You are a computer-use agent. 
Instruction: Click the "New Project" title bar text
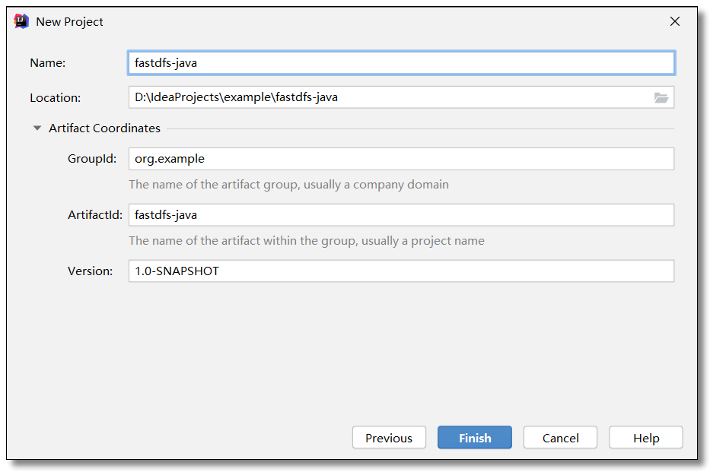(x=70, y=22)
